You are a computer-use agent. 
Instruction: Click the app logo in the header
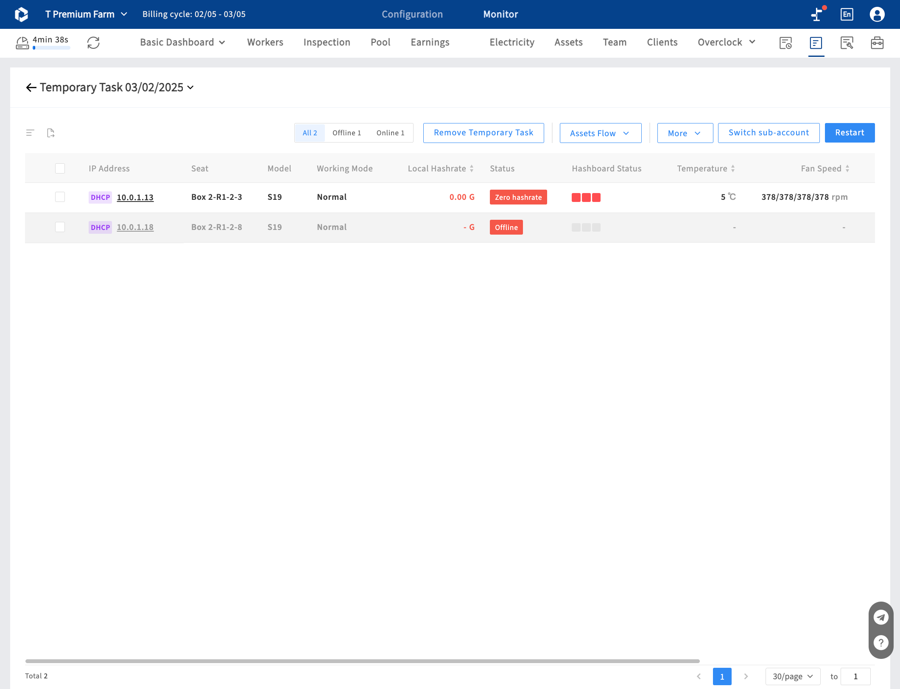pyautogui.click(x=21, y=14)
